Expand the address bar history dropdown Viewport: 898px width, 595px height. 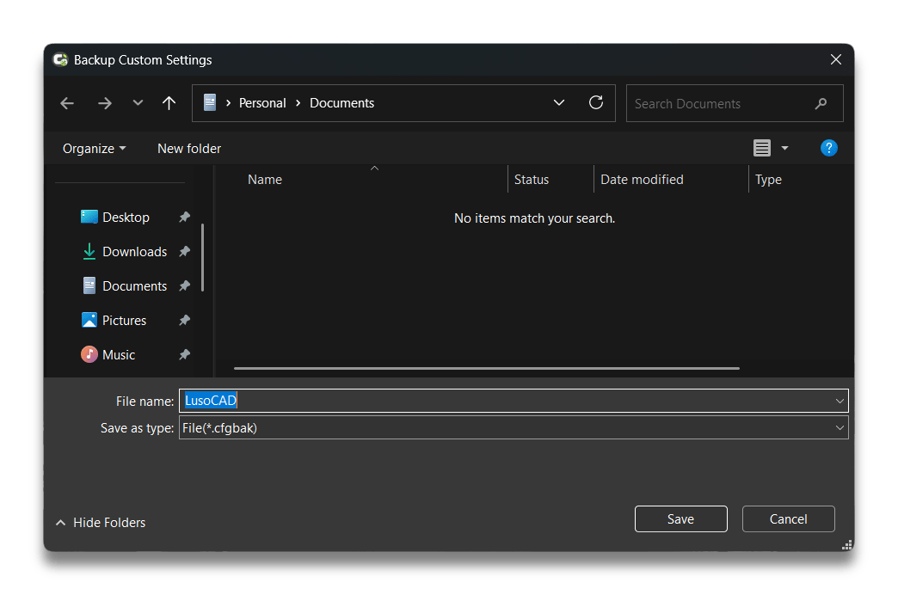pyautogui.click(x=559, y=103)
